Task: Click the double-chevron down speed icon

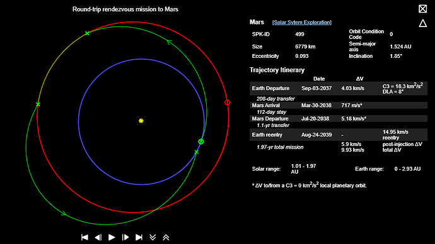Action: click(153, 237)
